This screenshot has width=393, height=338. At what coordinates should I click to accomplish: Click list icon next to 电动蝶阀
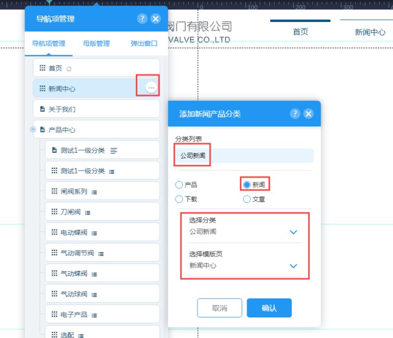click(x=94, y=233)
